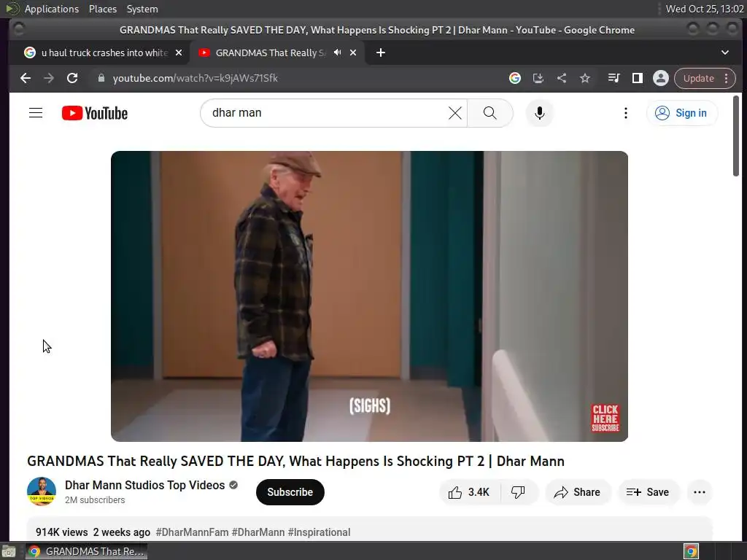Click the Chrome Update button

[x=698, y=78]
